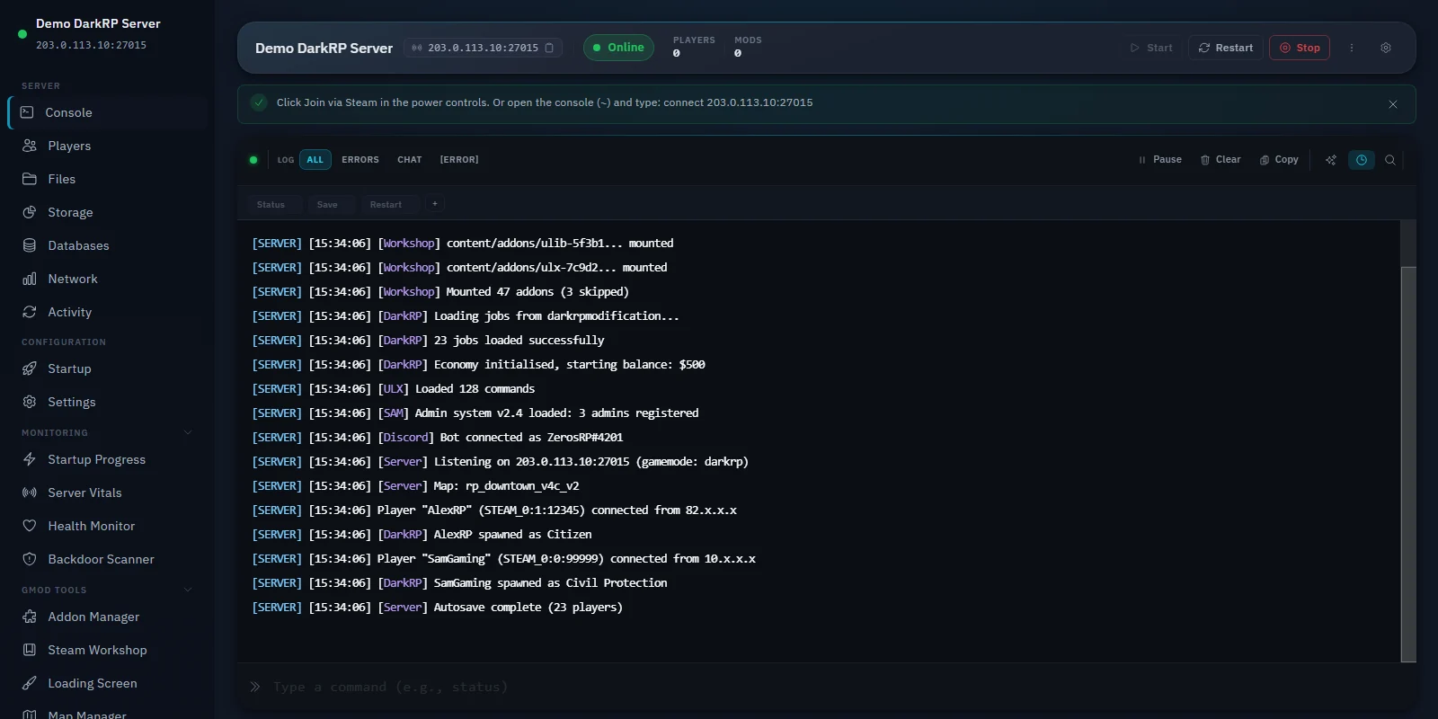Collapse the GMod Tools section chevron
This screenshot has height=719, width=1438.
tap(188, 590)
